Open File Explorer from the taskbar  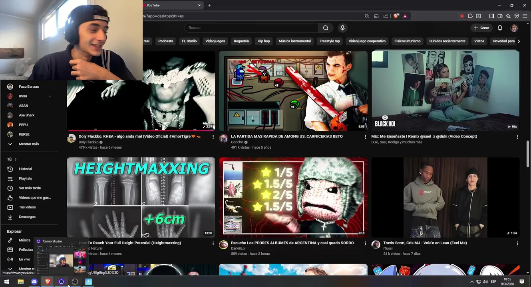tap(20, 282)
